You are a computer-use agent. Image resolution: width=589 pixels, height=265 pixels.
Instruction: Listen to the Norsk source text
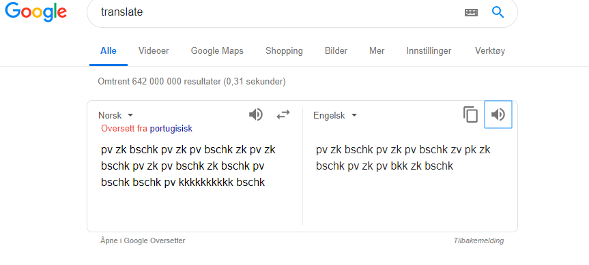256,114
